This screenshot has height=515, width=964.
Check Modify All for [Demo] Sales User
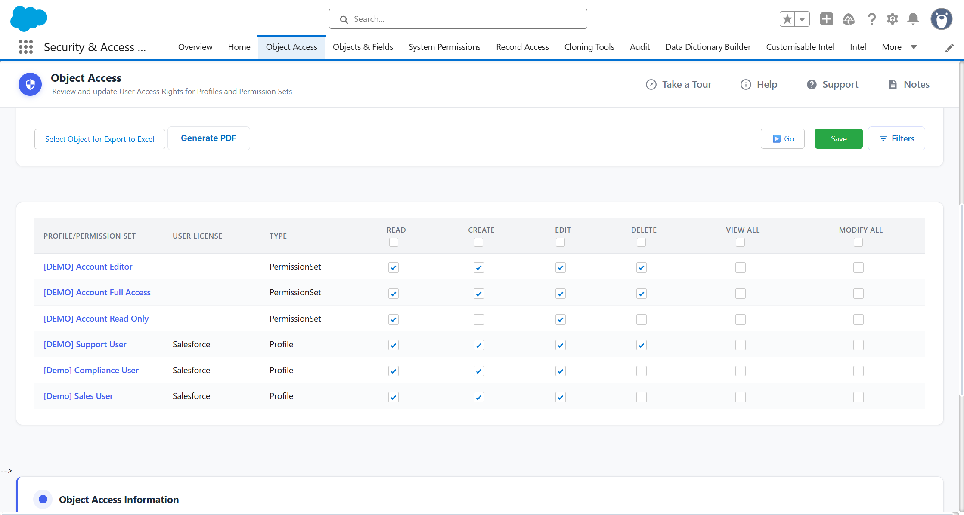859,397
